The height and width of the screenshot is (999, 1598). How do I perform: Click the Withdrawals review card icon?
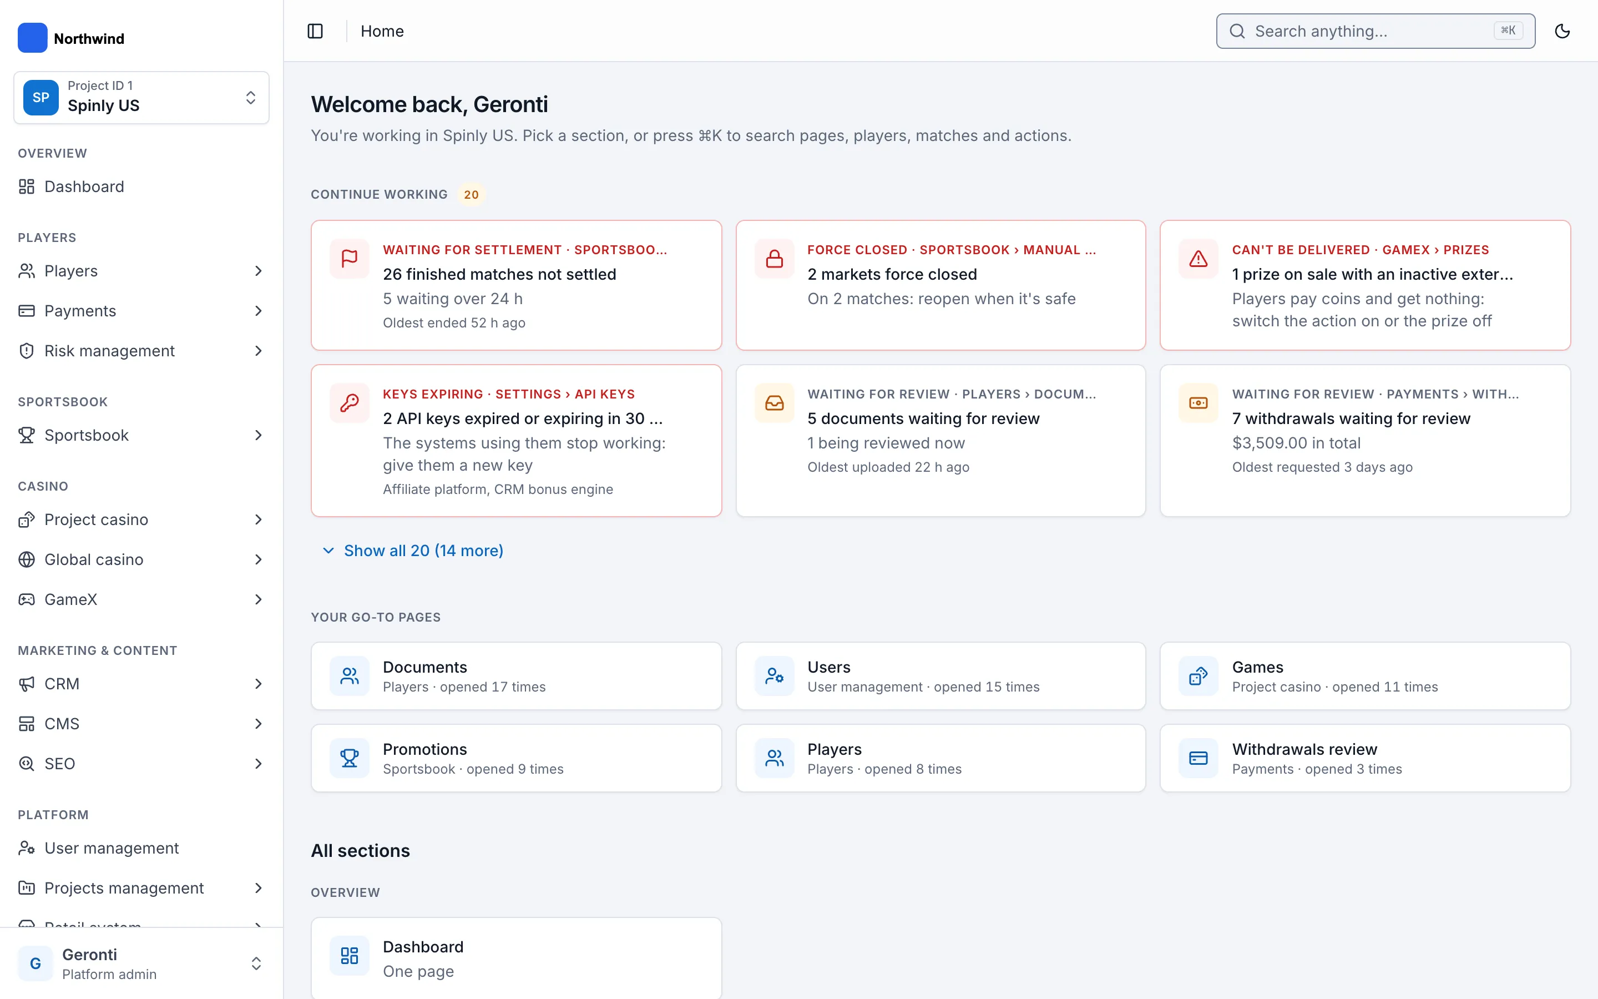1198,758
